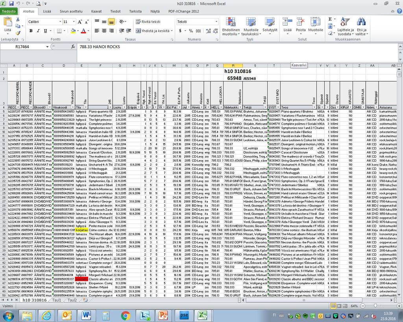Click the Save icon in quick access toolbar
403x322 pixels.
(x=11, y=4)
